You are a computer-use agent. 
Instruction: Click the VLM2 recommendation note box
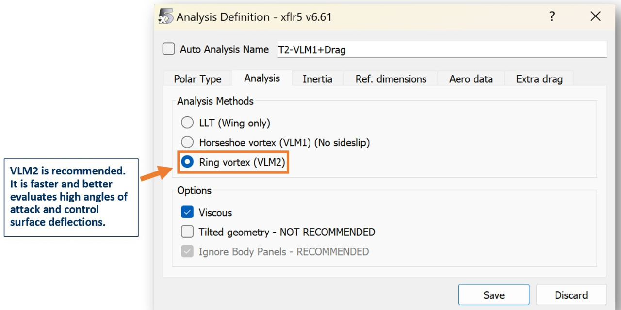[71, 197]
